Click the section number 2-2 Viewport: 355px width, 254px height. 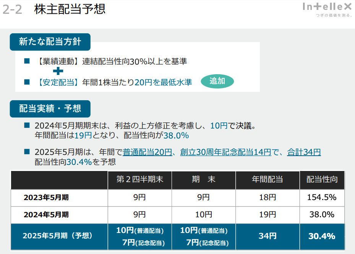pyautogui.click(x=12, y=10)
